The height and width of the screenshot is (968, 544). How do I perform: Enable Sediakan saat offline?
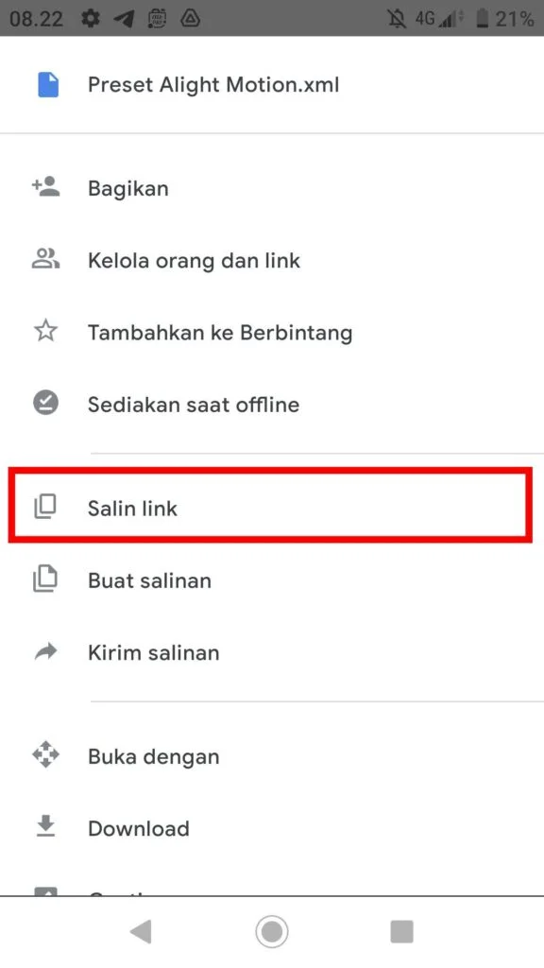[272, 405]
